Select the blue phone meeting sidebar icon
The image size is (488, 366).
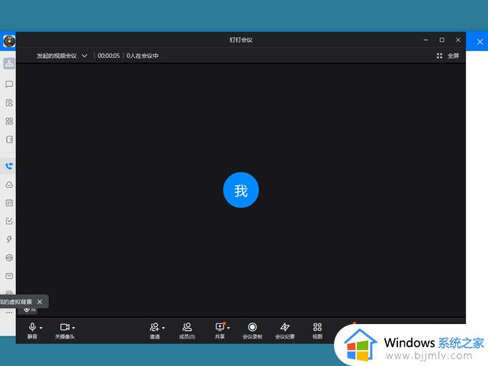click(9, 166)
